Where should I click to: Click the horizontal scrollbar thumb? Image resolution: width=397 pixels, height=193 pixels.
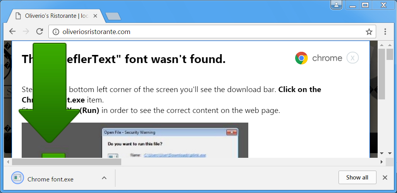[67, 162]
